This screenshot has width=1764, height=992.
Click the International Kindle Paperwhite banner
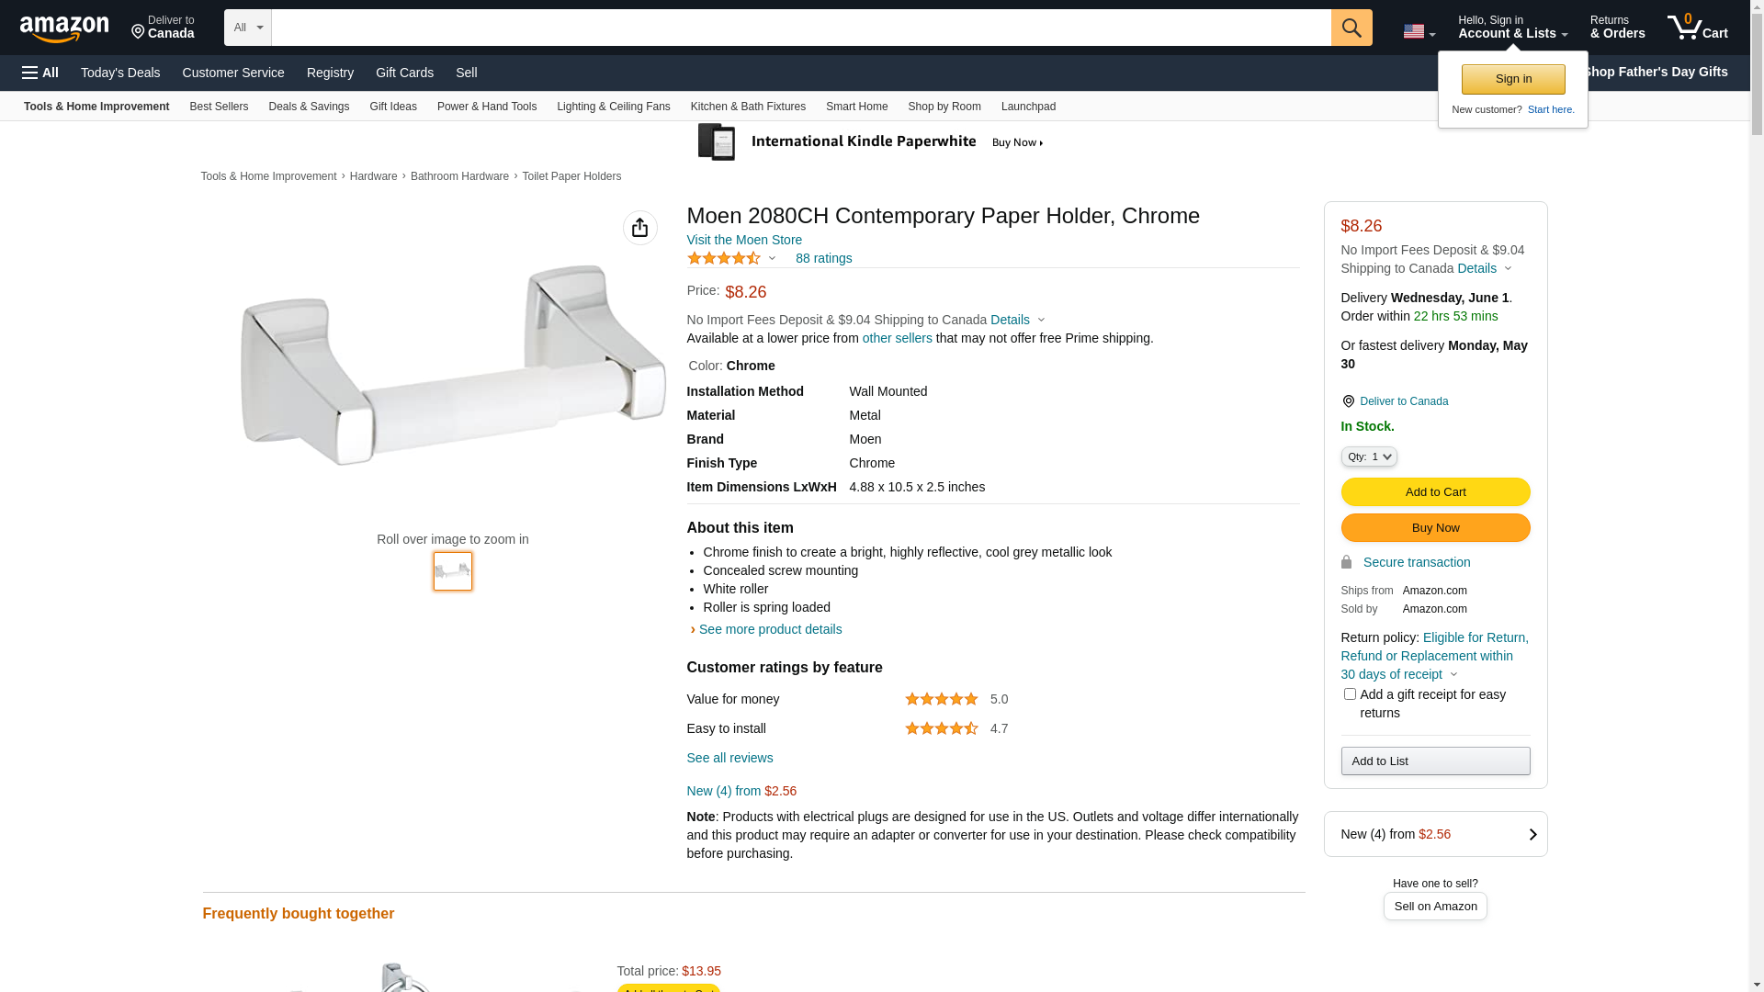pos(870,142)
